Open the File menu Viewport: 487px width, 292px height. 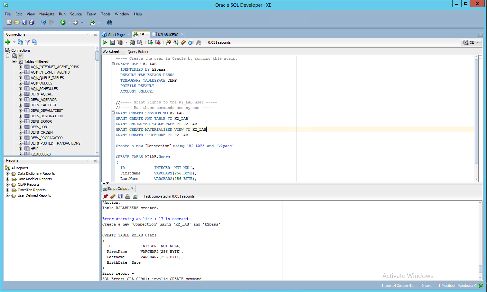8,14
